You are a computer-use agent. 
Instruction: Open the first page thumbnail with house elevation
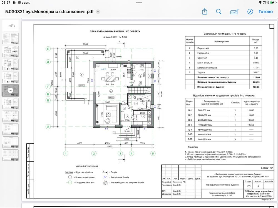[11, 26]
